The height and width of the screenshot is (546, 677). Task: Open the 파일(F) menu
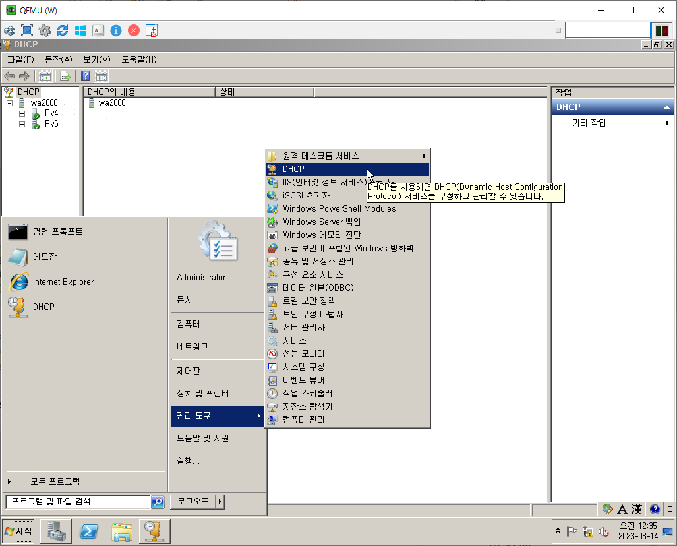(20, 59)
